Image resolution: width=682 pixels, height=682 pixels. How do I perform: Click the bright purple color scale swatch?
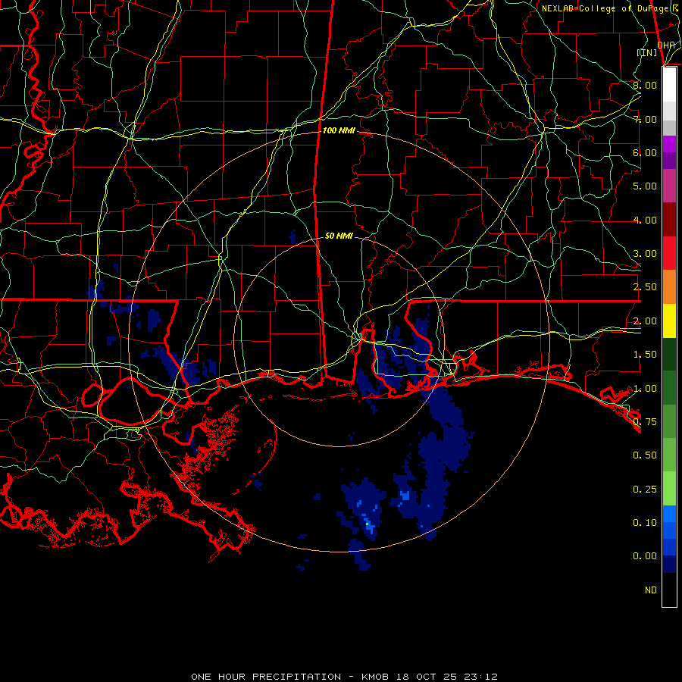click(669, 144)
